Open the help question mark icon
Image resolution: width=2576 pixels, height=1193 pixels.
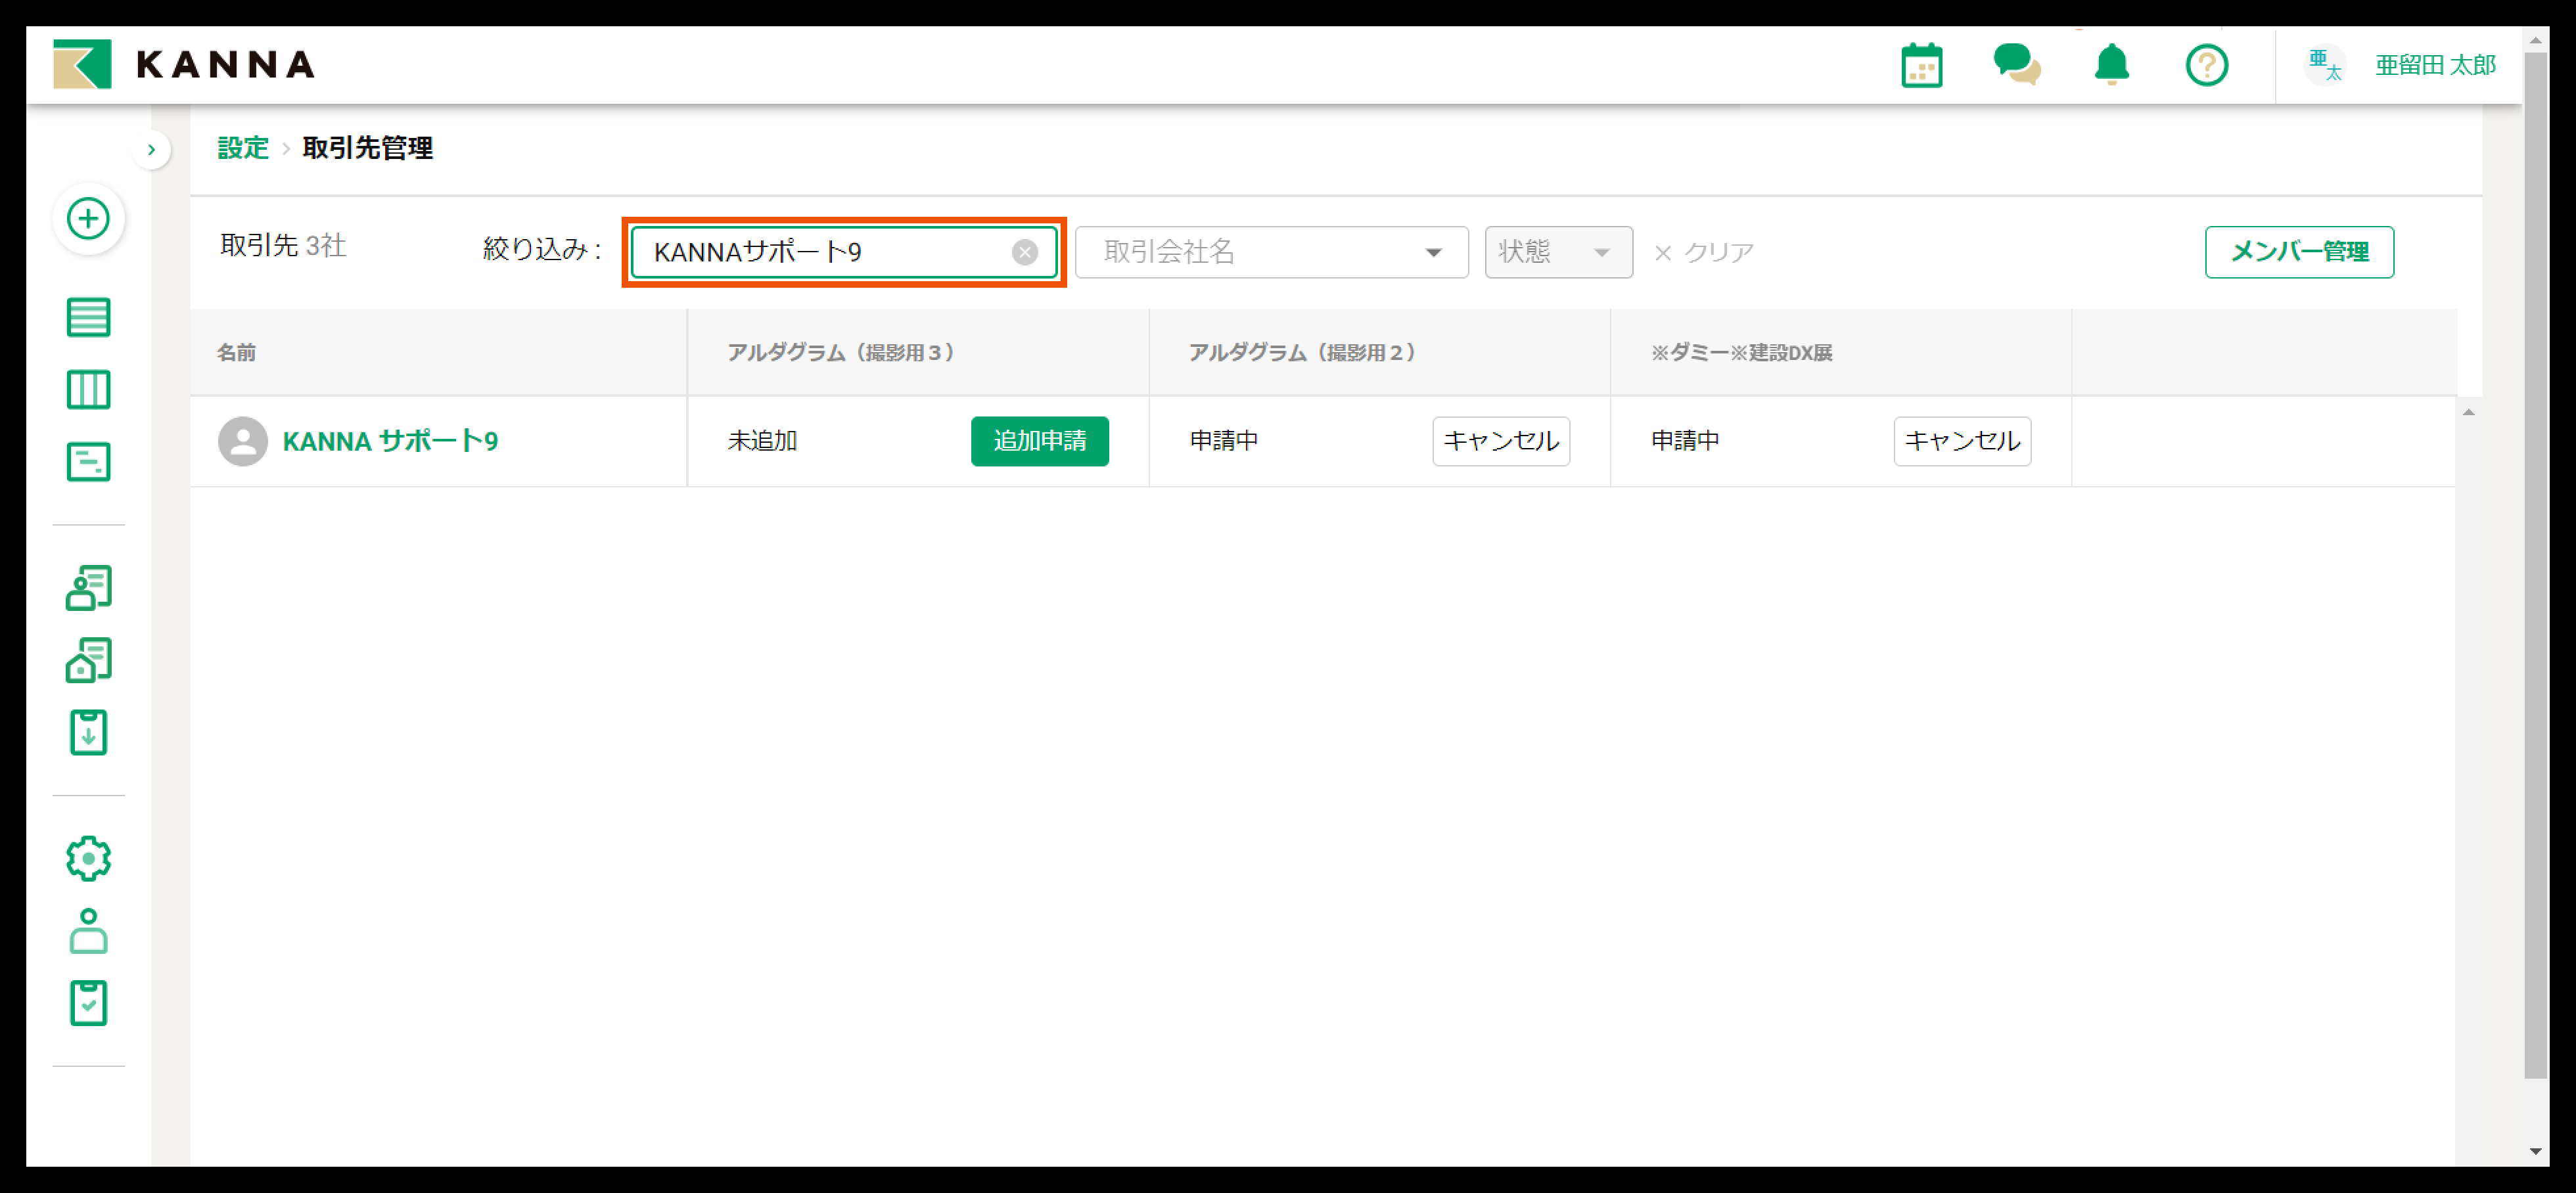[x=2206, y=66]
